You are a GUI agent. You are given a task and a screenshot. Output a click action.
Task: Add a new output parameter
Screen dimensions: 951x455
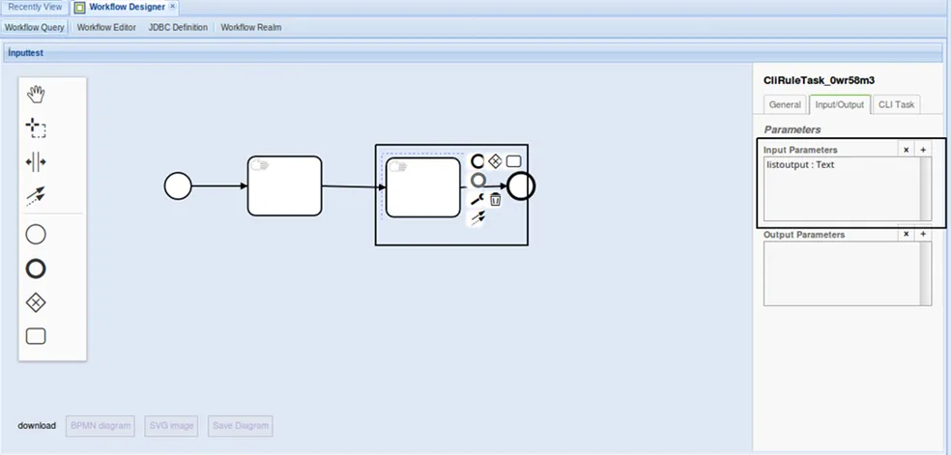[923, 234]
